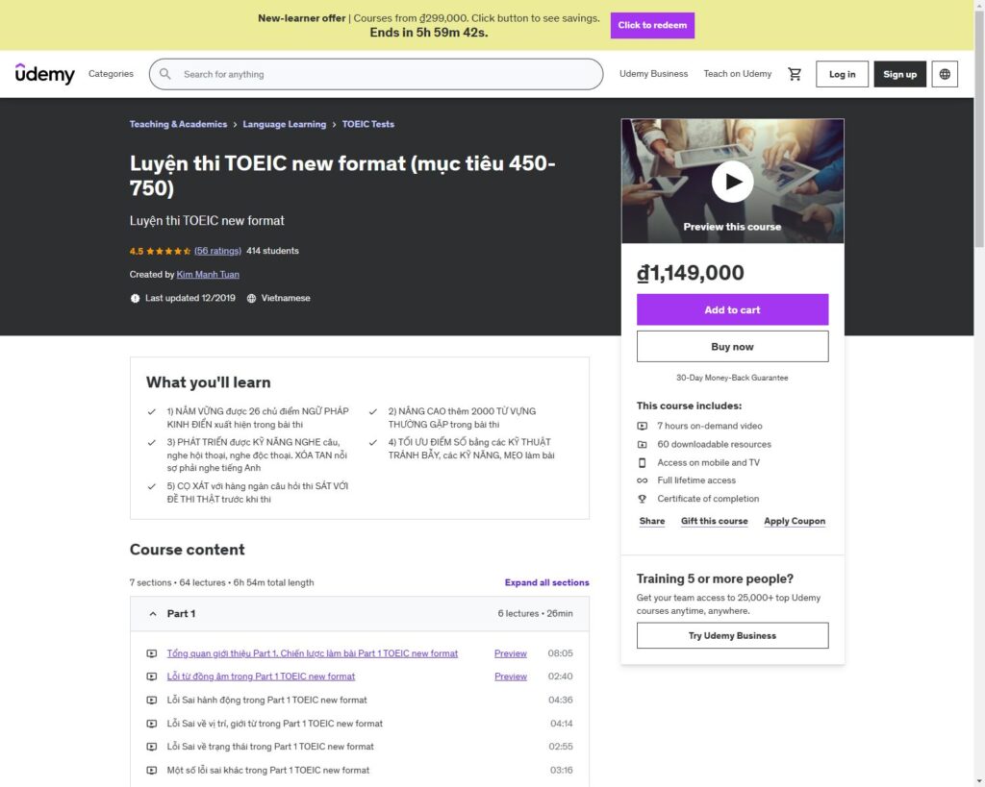The width and height of the screenshot is (985, 787).
Task: Select Teach on Udemy in header
Action: point(737,74)
